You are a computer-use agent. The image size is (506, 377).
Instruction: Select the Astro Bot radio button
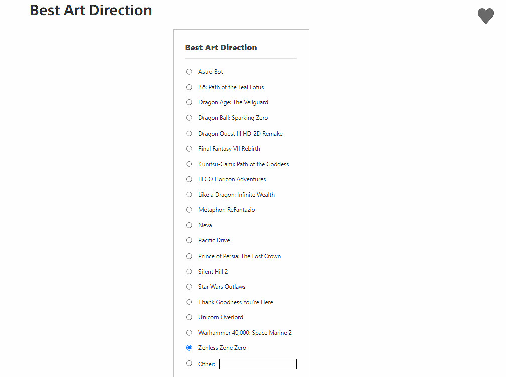coord(189,72)
